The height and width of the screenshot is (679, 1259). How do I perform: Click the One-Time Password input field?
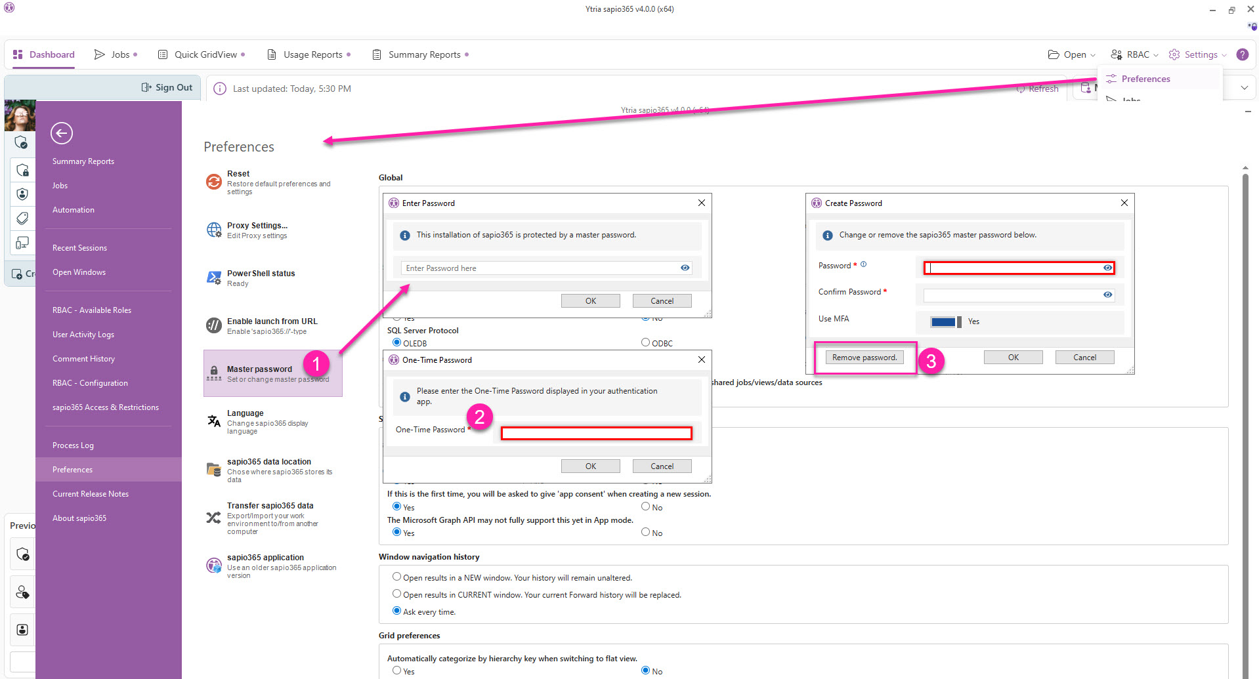(596, 433)
